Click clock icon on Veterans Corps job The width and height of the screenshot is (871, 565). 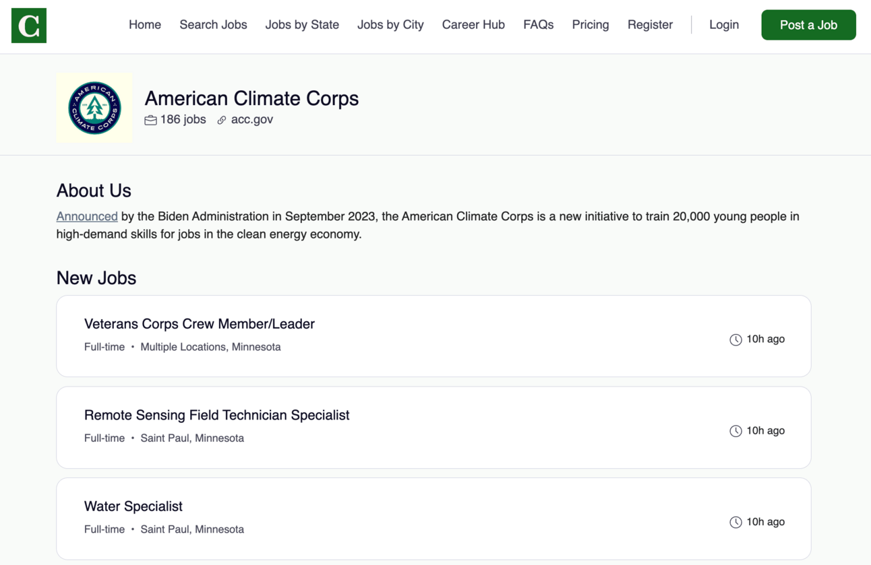(735, 339)
